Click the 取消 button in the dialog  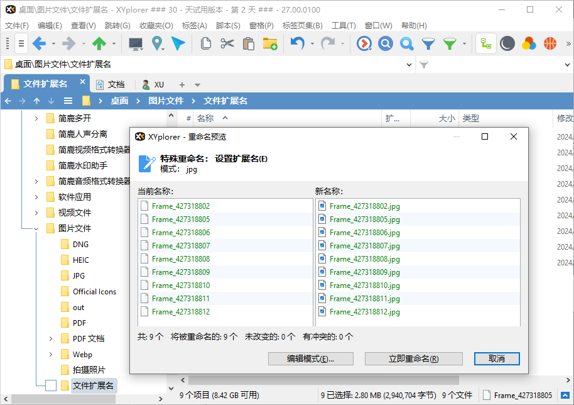coord(496,358)
